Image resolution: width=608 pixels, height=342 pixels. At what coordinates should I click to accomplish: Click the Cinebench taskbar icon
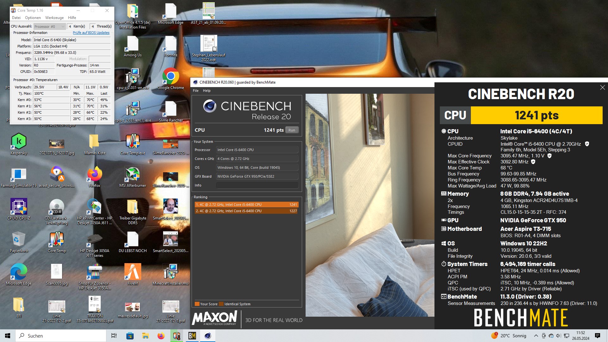[208, 336]
